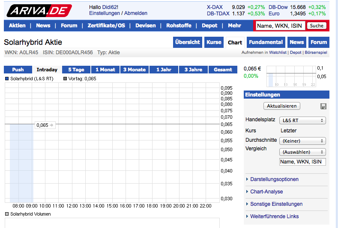The height and width of the screenshot is (228, 338).
Task: Select the 3 Jahre chart period
Action: (193, 70)
